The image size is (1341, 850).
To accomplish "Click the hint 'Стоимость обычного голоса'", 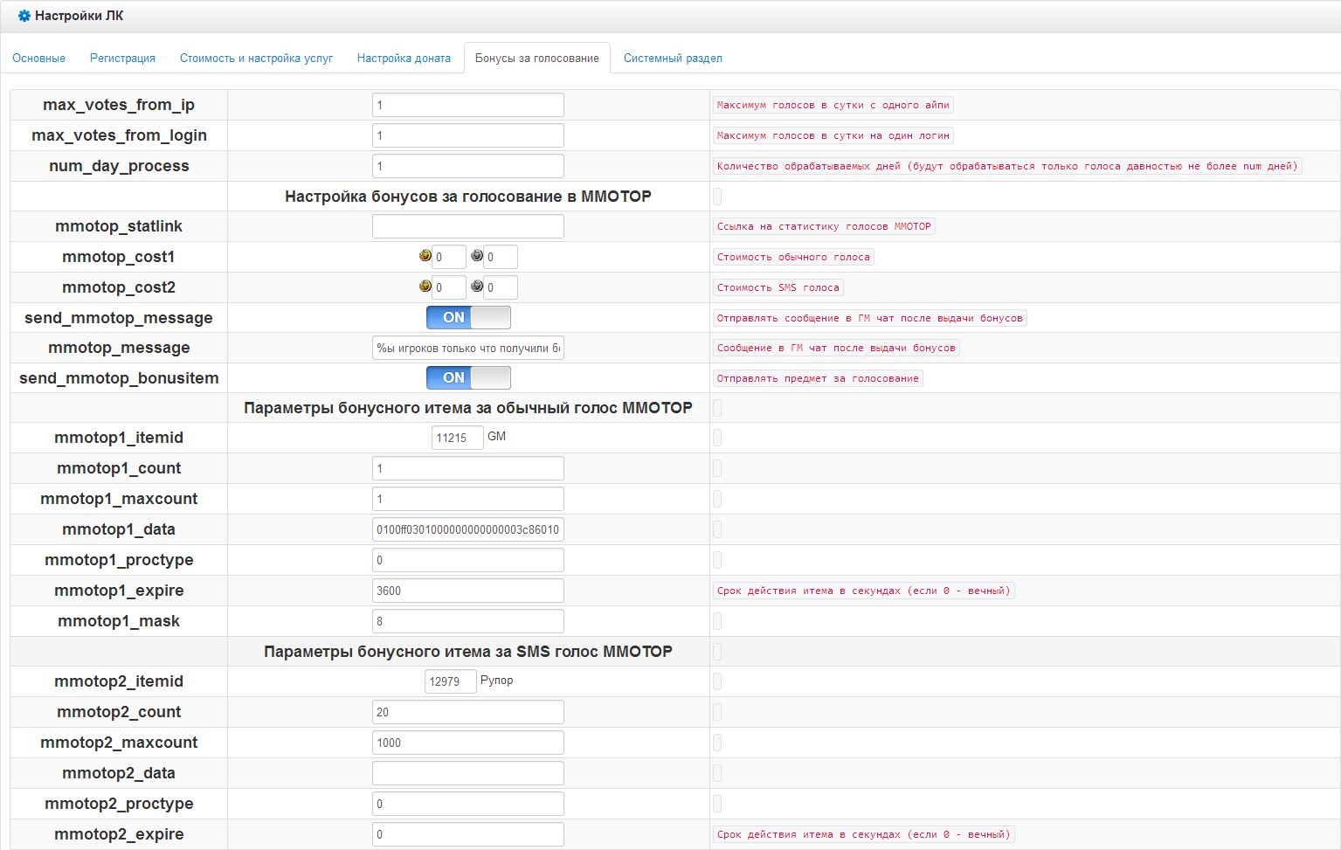I will click(x=793, y=257).
